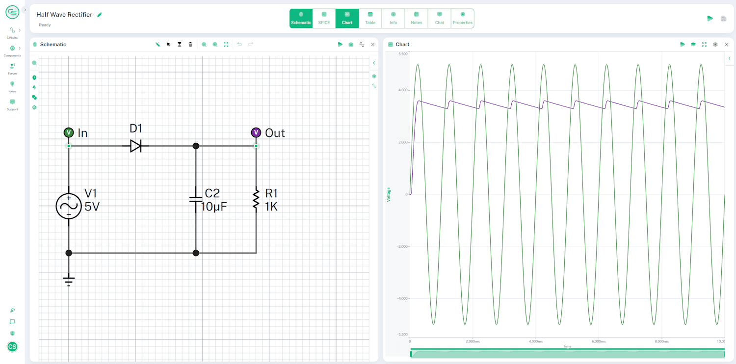The height and width of the screenshot is (364, 736).
Task: Expand the Circuits submenu chevron
Action: (20, 30)
